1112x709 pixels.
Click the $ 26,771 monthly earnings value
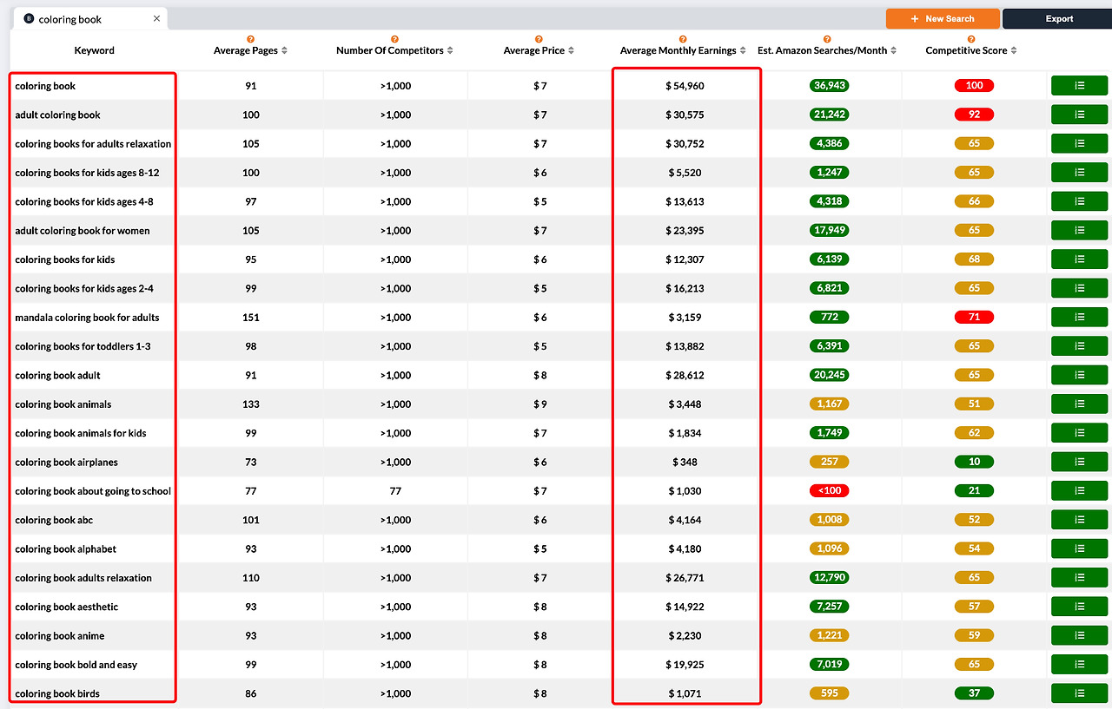pos(685,578)
